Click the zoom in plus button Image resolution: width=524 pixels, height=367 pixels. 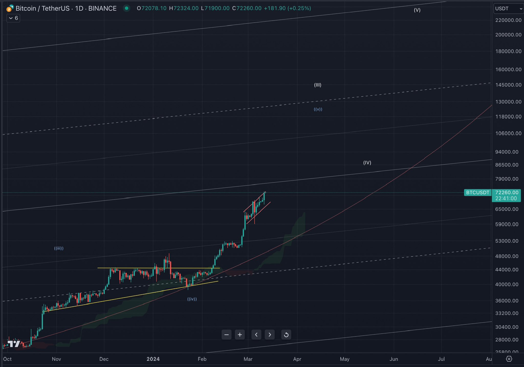(240, 335)
